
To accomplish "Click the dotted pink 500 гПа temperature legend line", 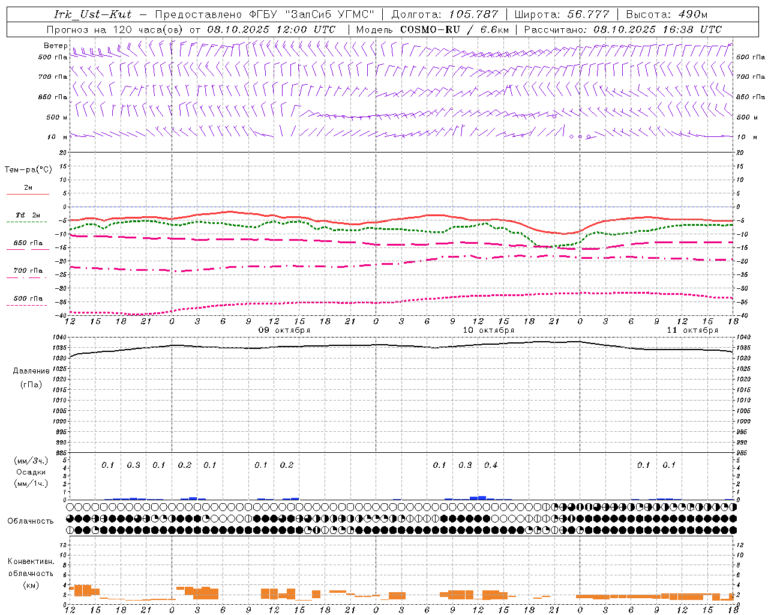I will pos(27,305).
